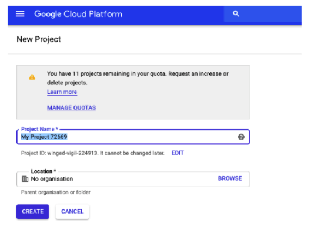Viewport: 311px width, 230px height.
Task: Open the Learn more link
Action: click(62, 92)
